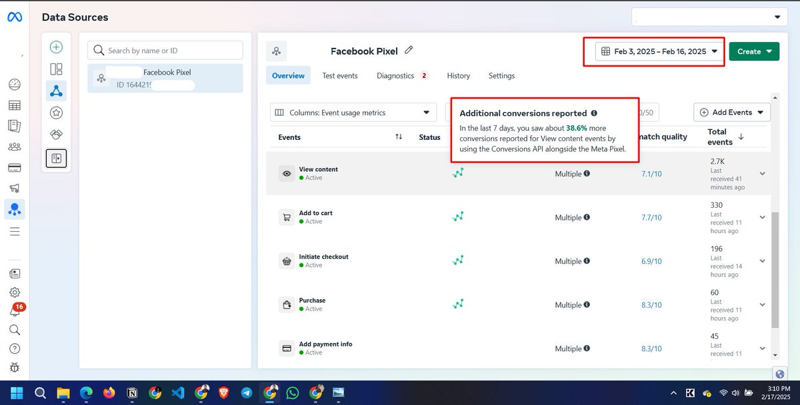Open Purchase row 8.3/10 match quality link

tap(651, 305)
